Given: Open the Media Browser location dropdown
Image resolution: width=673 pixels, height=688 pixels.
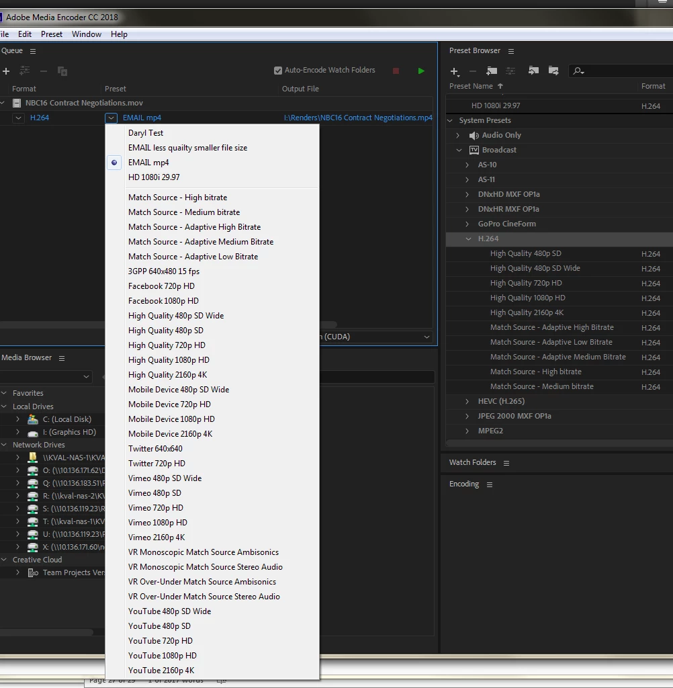Looking at the screenshot, I should [86, 376].
